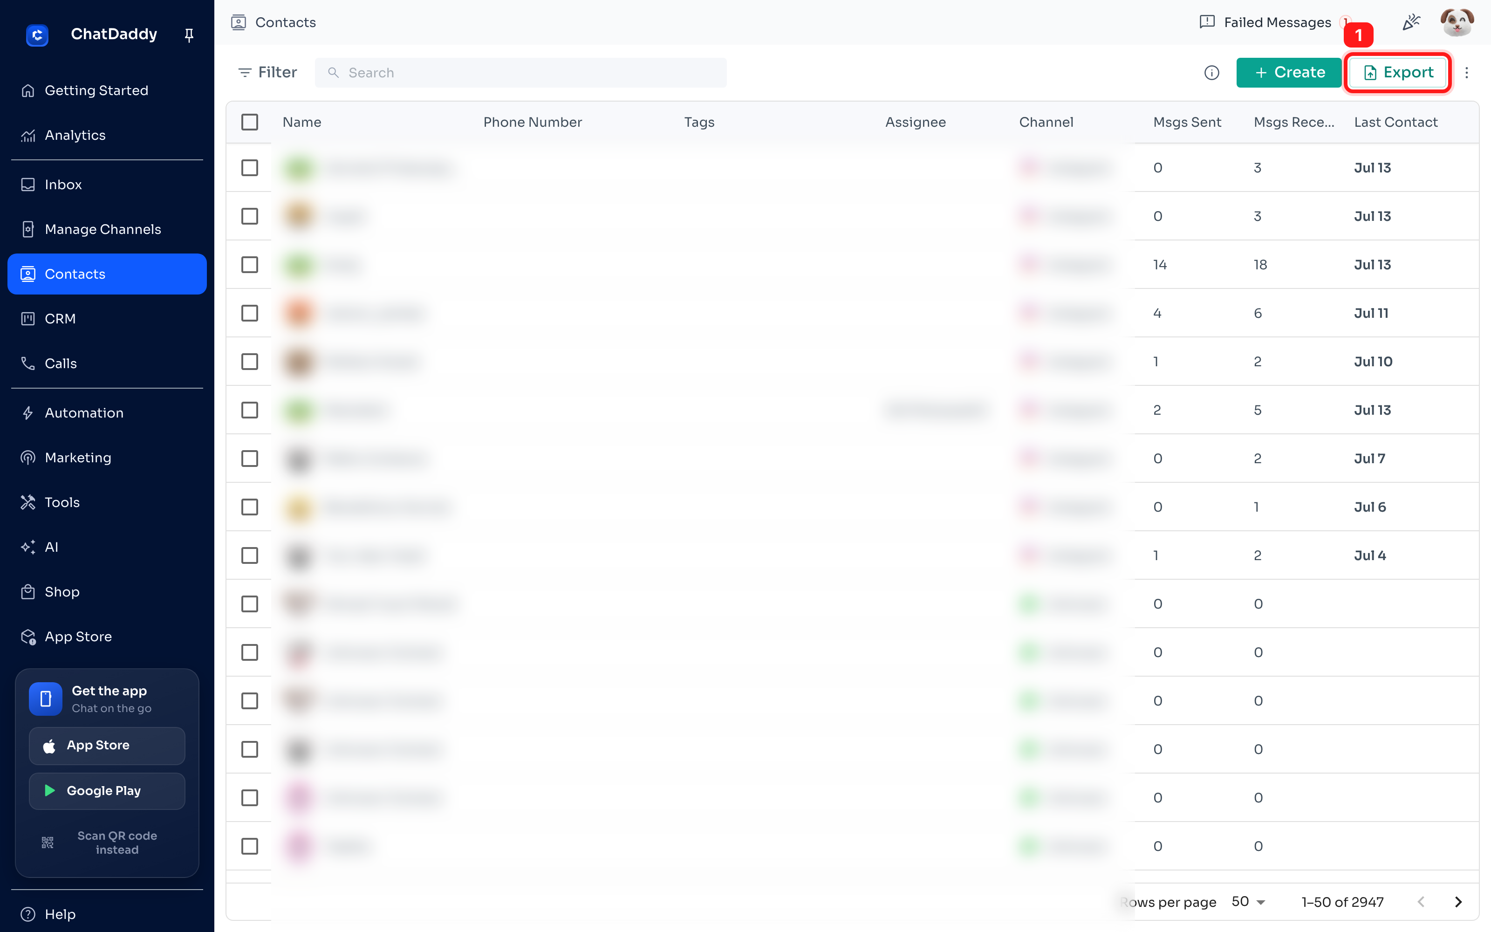Screen dimensions: 1491x932
Task: Click the Channel column header
Action: [1046, 122]
